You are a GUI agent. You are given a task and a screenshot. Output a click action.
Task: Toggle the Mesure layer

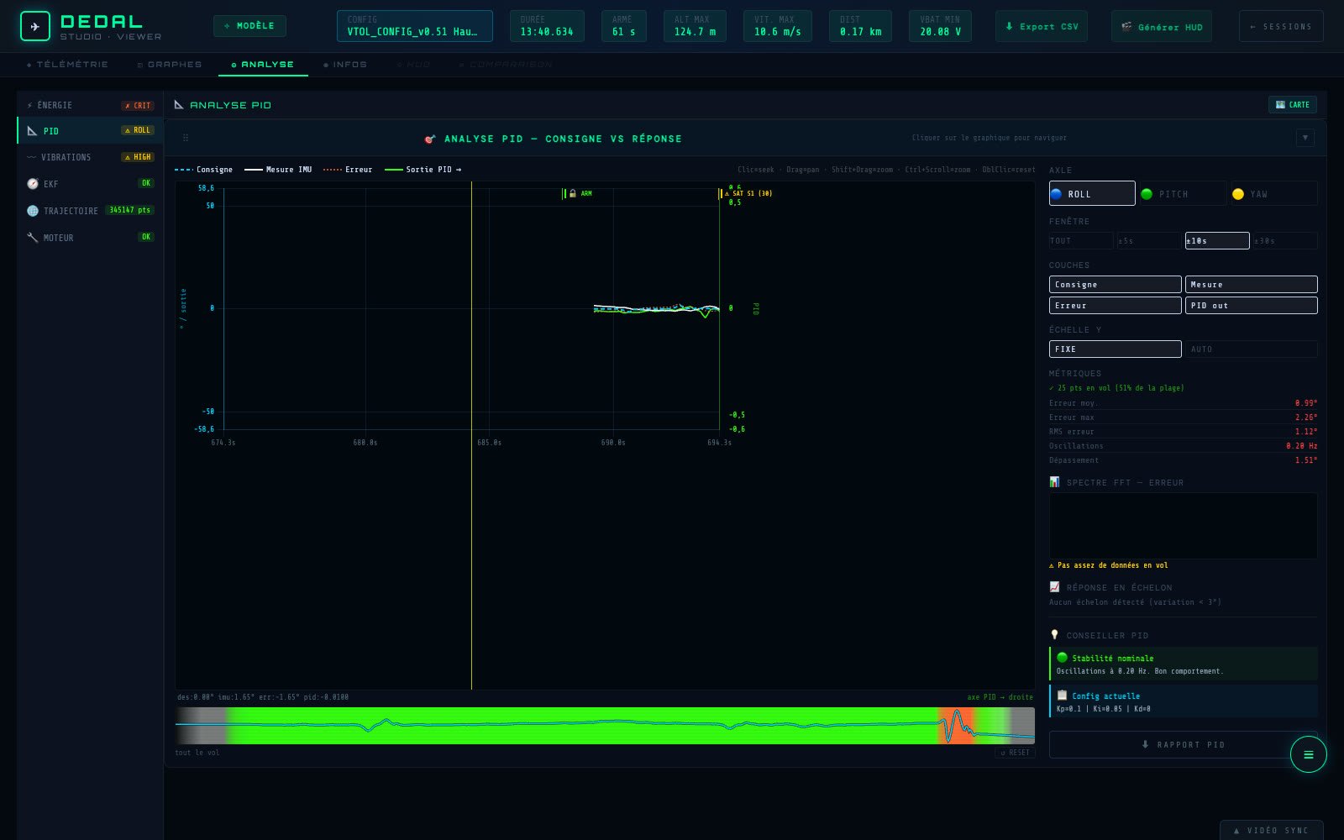[x=1251, y=285]
